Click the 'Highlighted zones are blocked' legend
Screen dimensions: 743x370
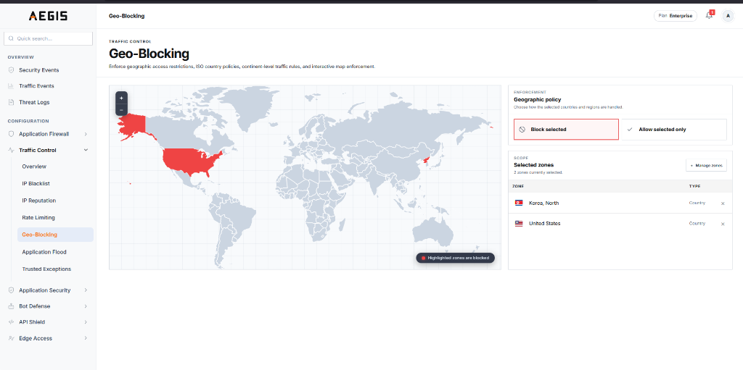[456, 258]
